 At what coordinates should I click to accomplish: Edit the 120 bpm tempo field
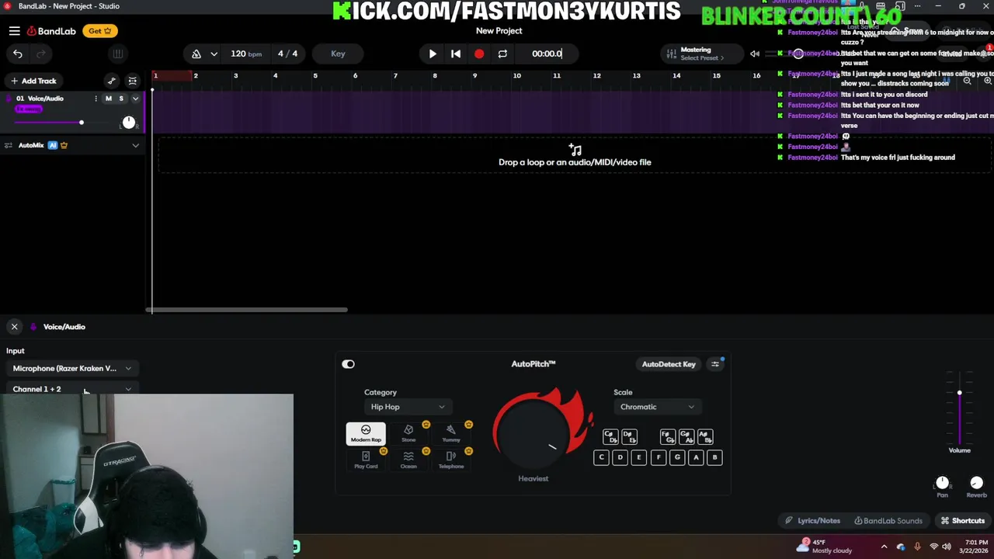coord(246,54)
